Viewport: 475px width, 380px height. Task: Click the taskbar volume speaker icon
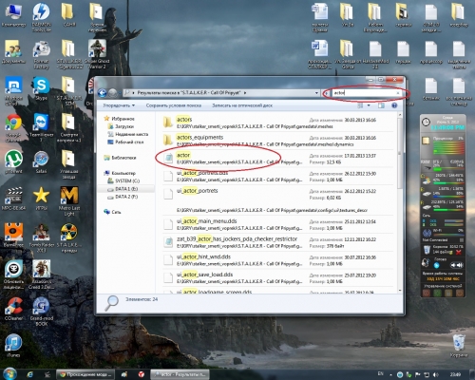coord(436,374)
